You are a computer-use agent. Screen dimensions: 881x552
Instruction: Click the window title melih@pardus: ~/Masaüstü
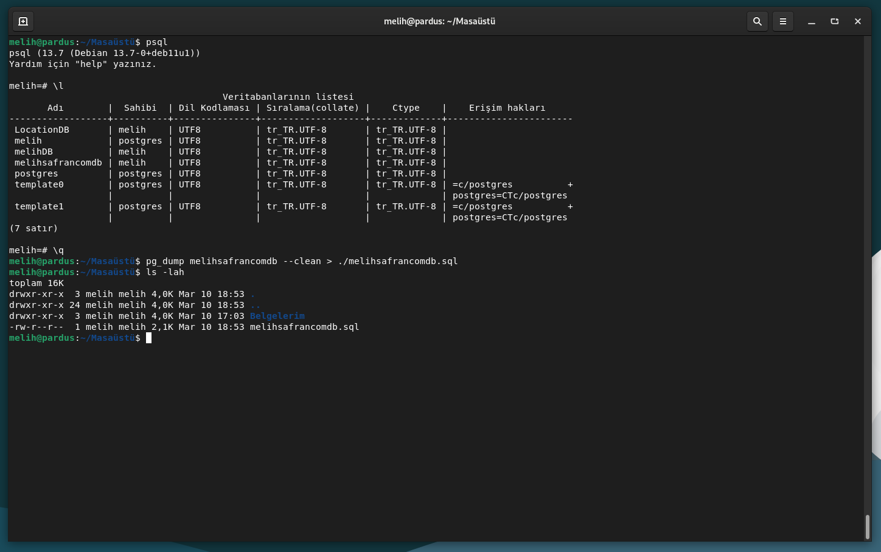439,21
